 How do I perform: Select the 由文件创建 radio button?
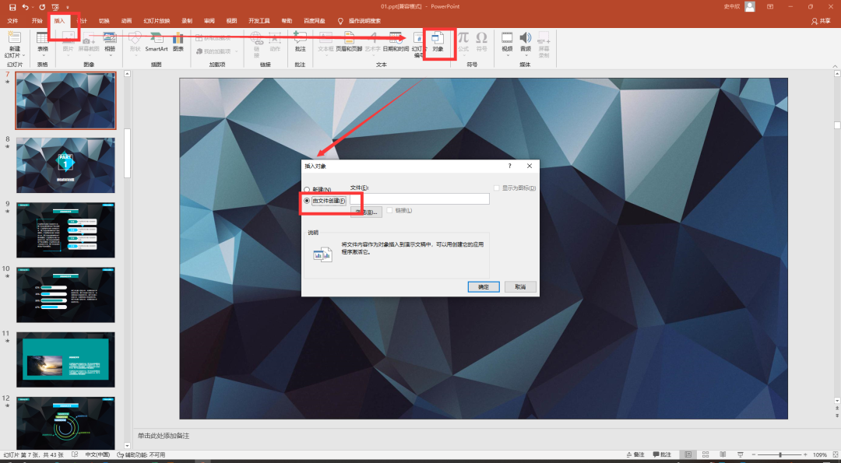[x=307, y=200]
